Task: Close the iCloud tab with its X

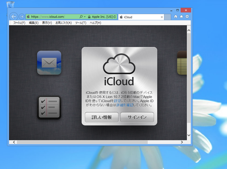Action: click(162, 17)
